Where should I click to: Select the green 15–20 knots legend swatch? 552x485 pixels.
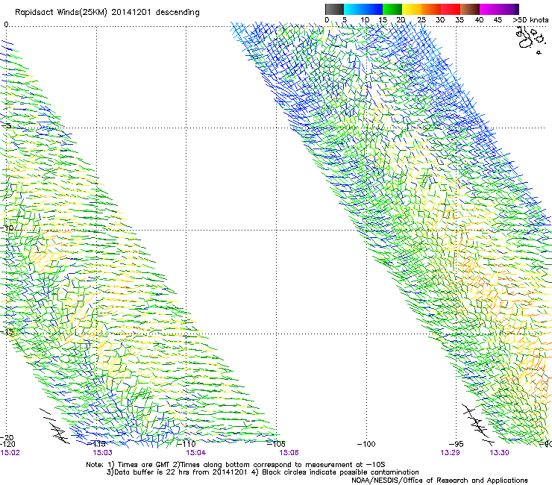pos(392,9)
